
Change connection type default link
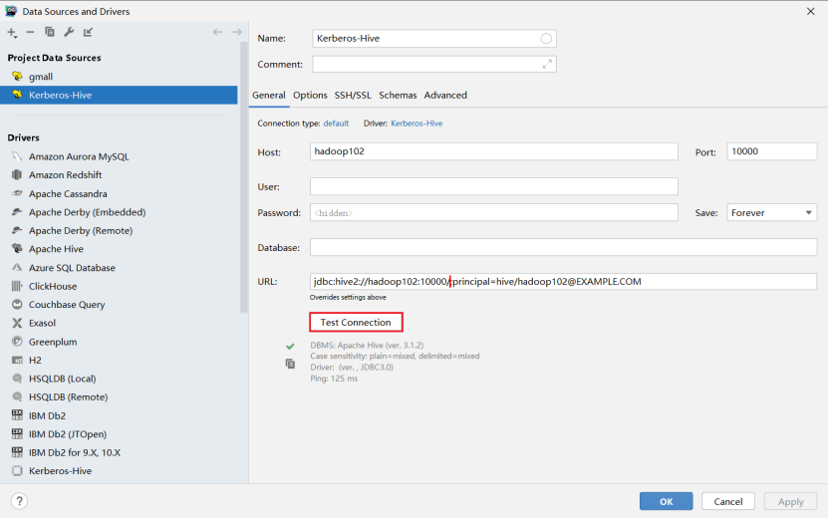[x=336, y=124]
